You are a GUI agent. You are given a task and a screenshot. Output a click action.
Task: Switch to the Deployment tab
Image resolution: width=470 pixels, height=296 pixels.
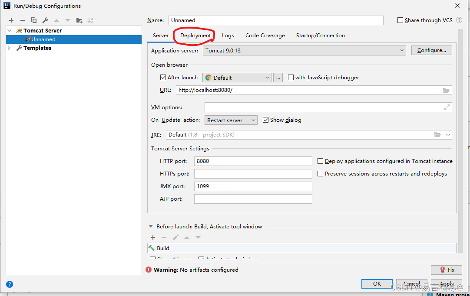coord(195,36)
